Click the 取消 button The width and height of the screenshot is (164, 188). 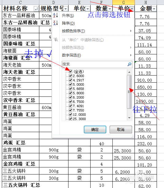pyautogui.click(x=121, y=130)
